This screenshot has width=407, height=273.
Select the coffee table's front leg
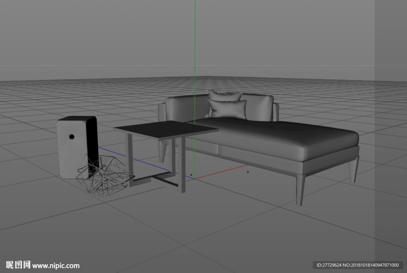pos(183,165)
